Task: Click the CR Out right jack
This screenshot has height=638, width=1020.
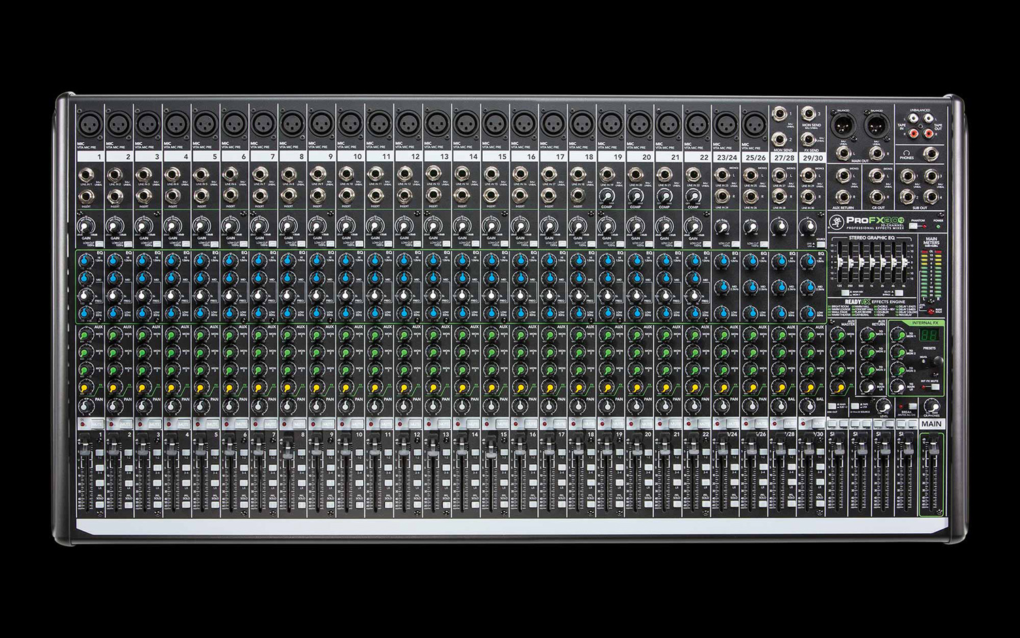Action: [x=877, y=197]
